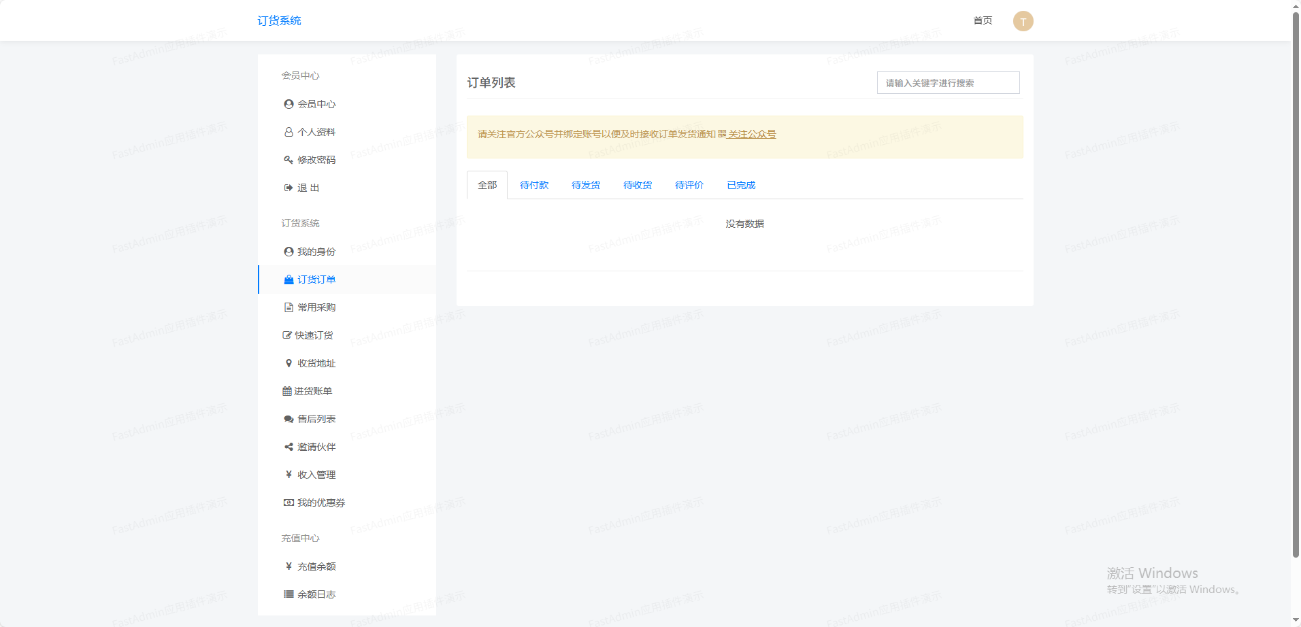This screenshot has height=627, width=1301.
Task: Open the 待评价 tab
Action: (689, 185)
